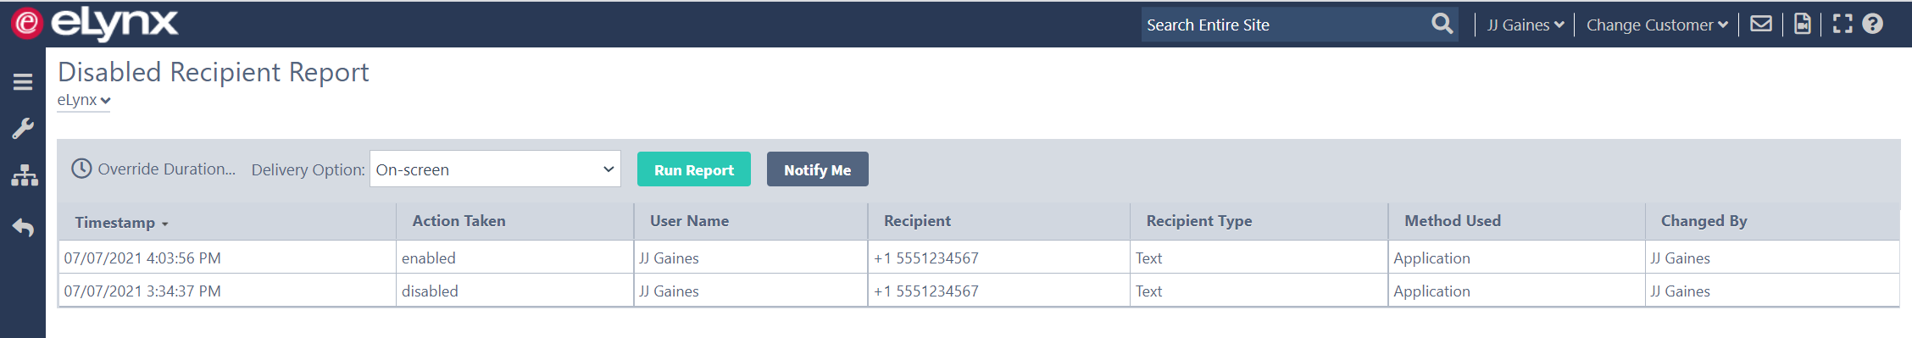1912x338 pixels.
Task: Click the Search Entire Site field
Action: (1284, 25)
